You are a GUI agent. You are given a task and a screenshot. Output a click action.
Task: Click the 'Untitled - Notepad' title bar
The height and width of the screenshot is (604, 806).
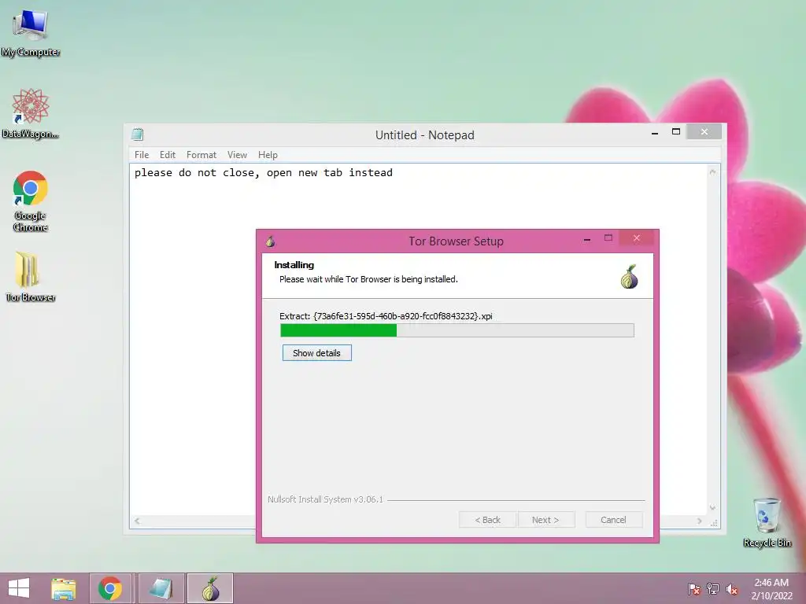(424, 135)
